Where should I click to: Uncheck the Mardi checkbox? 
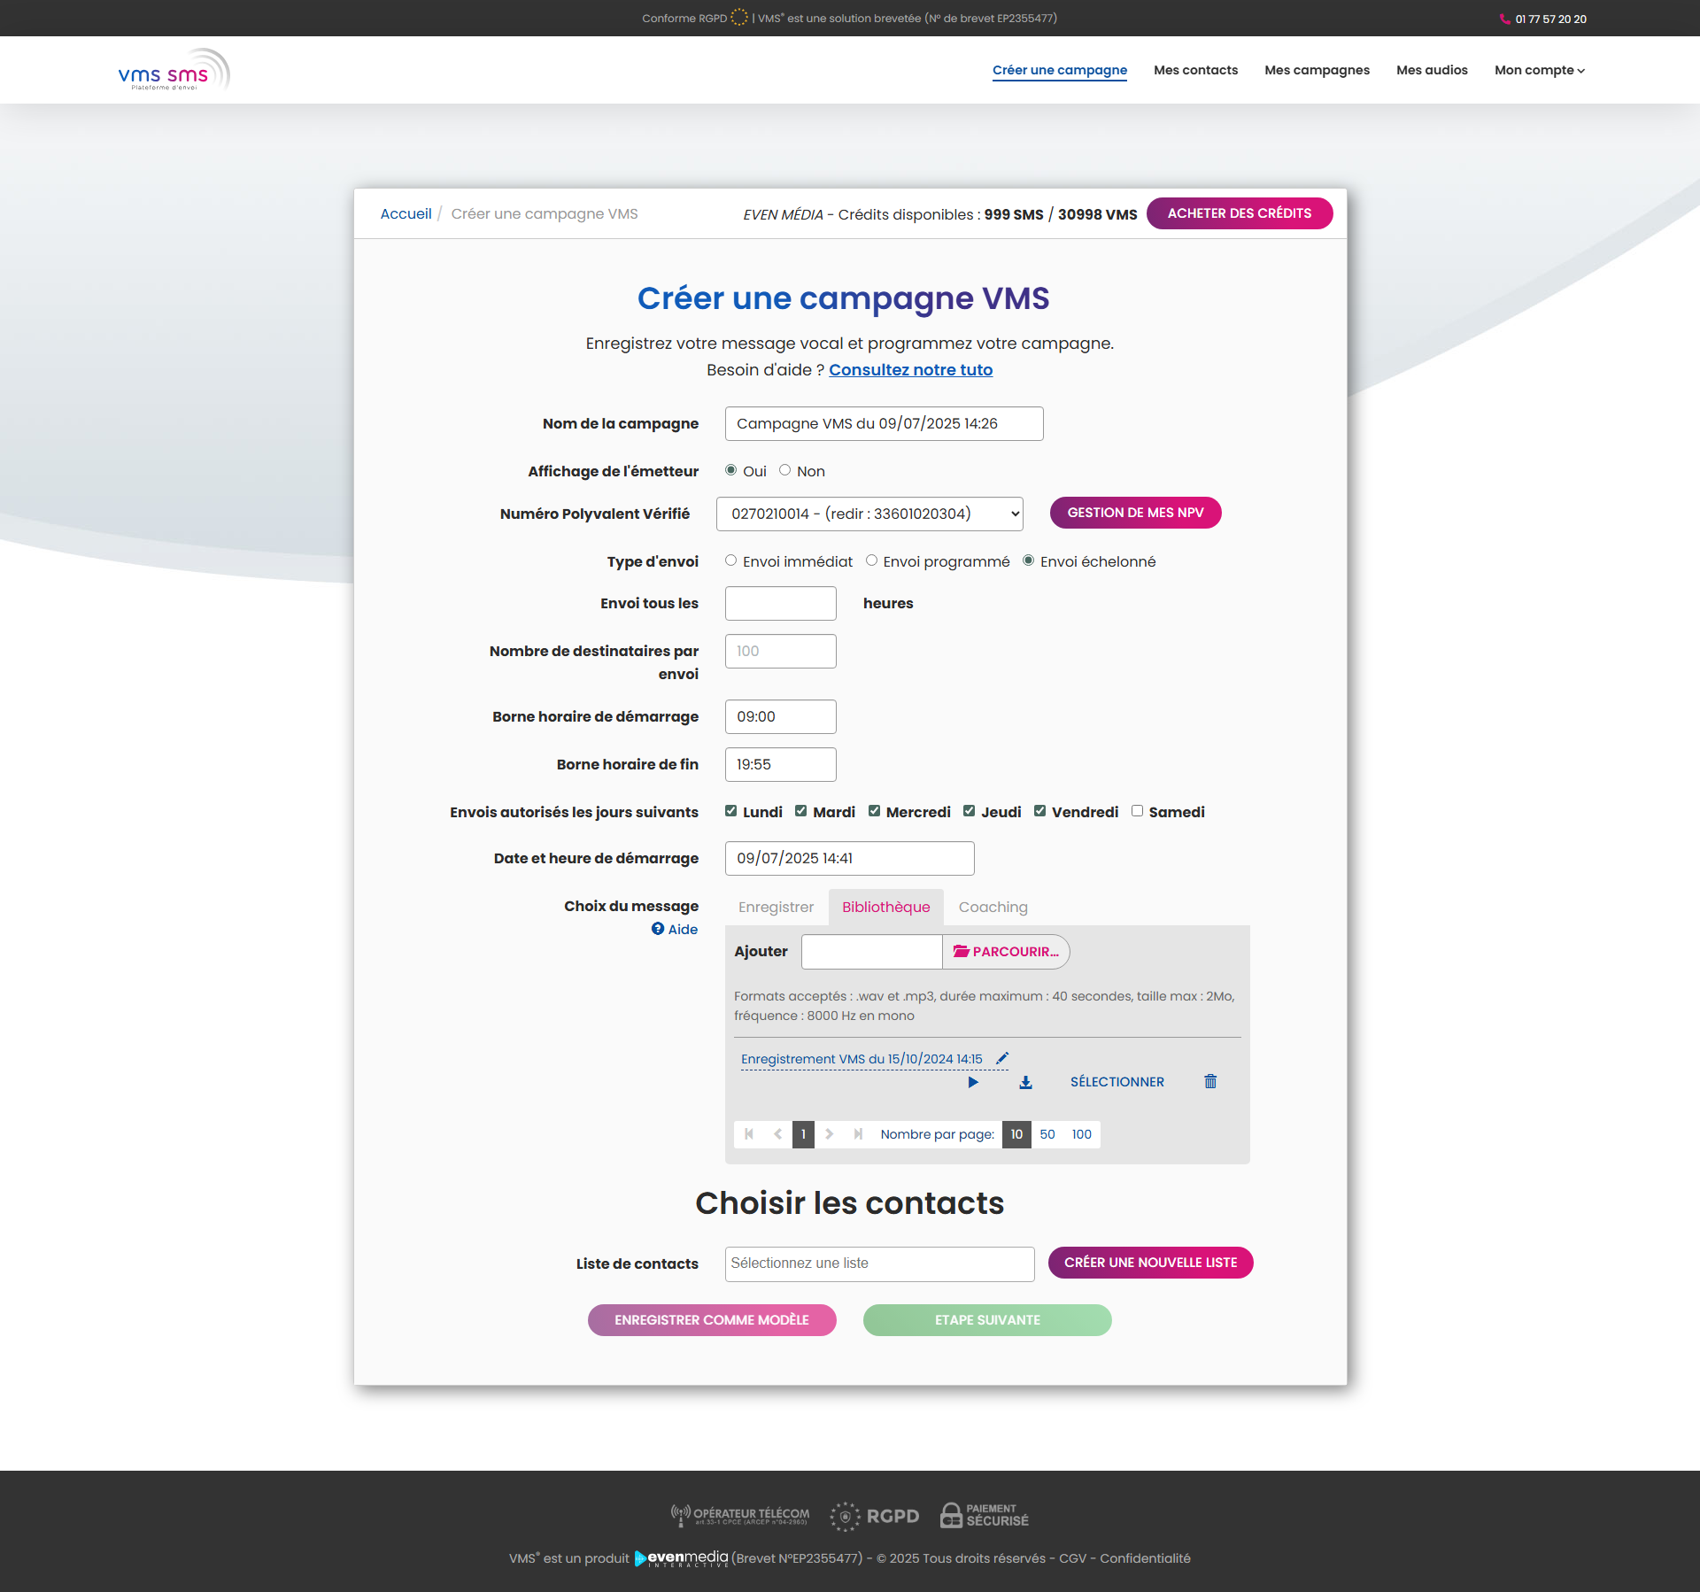pyautogui.click(x=800, y=811)
